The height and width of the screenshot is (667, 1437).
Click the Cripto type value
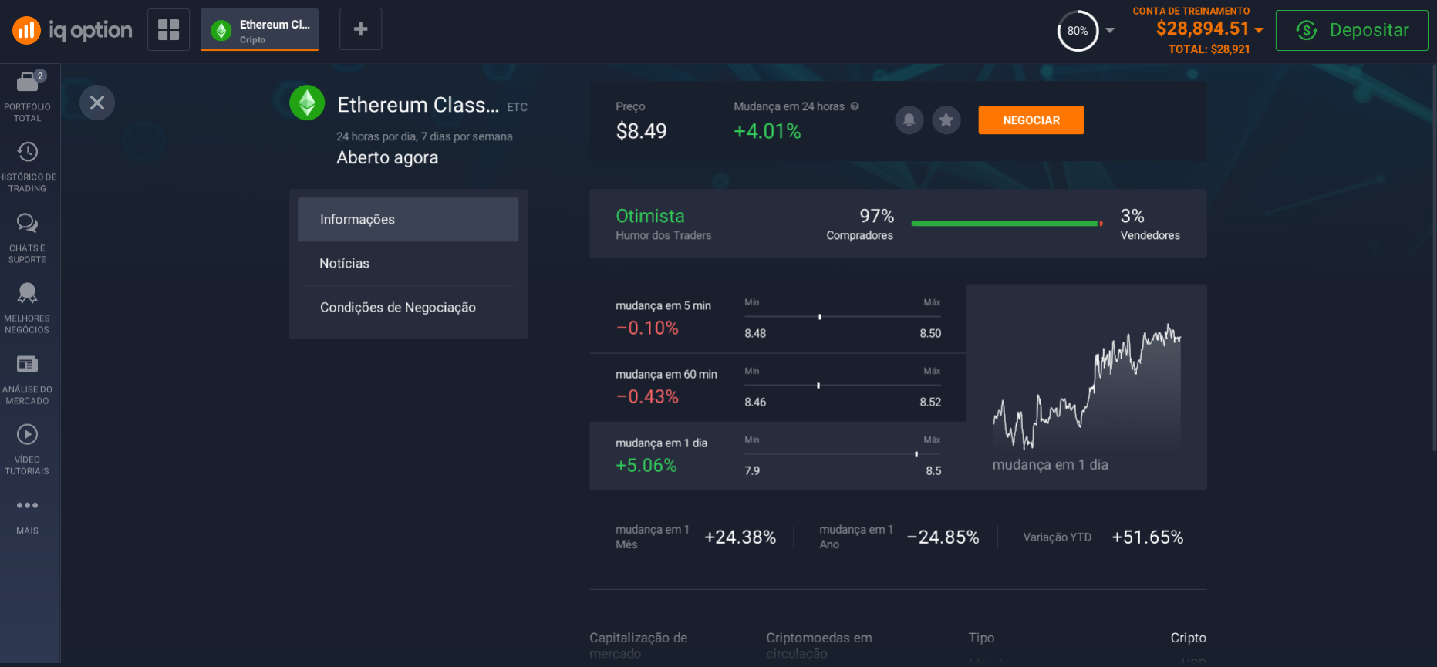(1188, 638)
